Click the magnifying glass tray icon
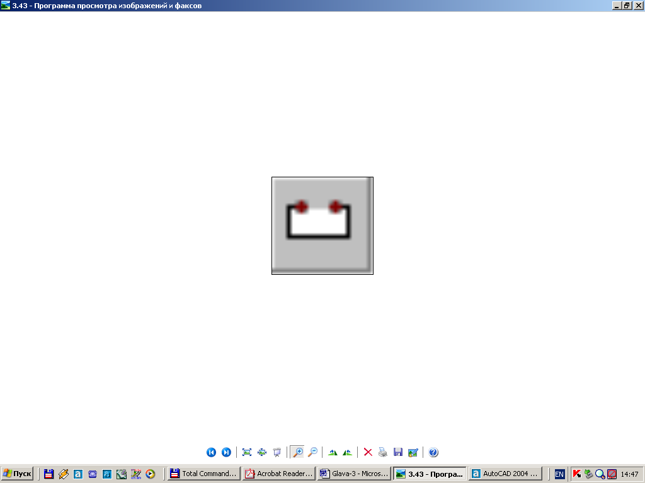Viewport: 645px width, 483px height. coord(600,474)
